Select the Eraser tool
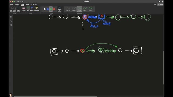 (24, 9)
